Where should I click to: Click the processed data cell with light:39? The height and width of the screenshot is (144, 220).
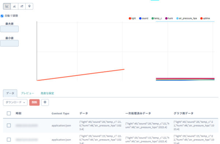point(147,140)
